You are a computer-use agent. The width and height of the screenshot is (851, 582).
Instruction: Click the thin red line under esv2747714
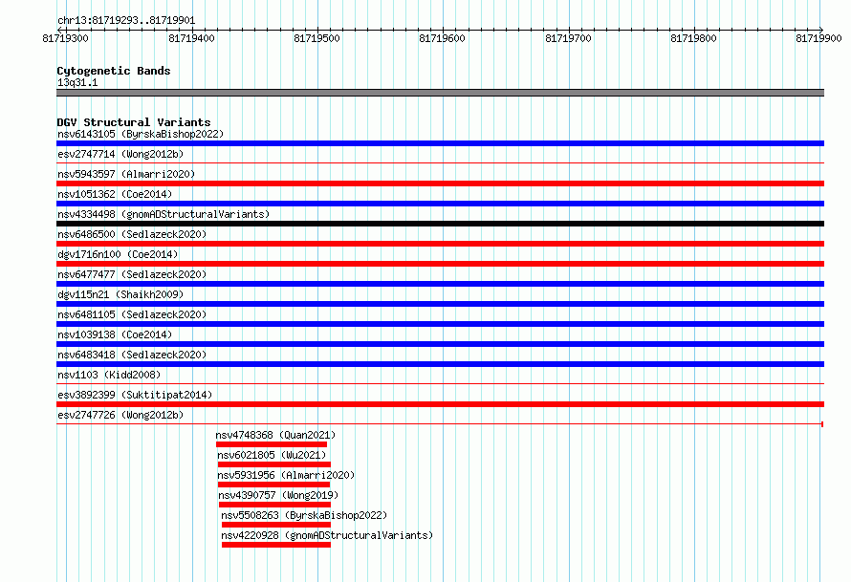click(440, 162)
